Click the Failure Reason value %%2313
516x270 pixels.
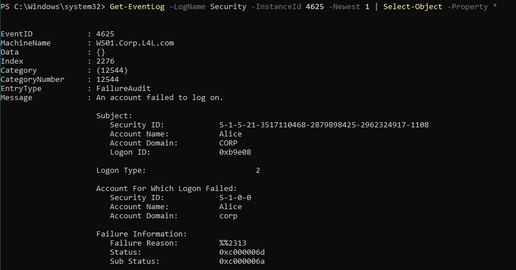pyautogui.click(x=233, y=243)
